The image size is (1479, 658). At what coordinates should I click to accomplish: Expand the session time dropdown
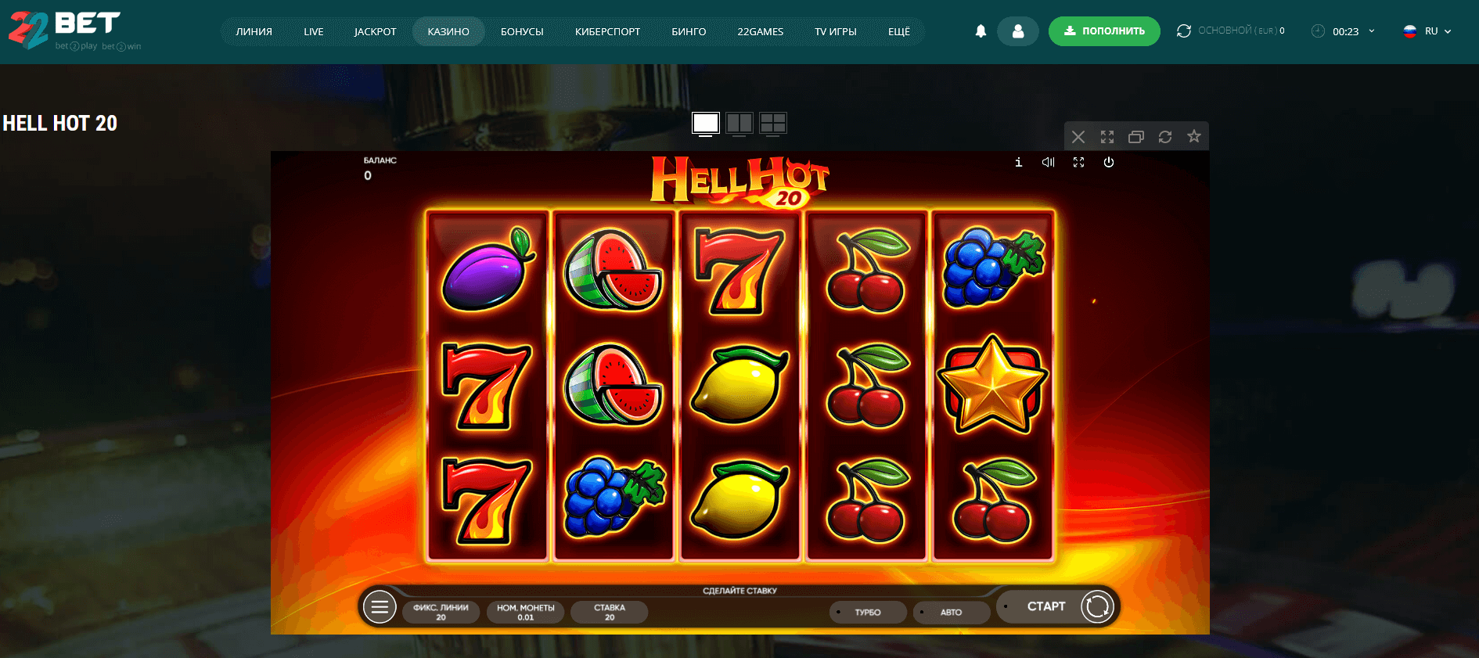1343,31
